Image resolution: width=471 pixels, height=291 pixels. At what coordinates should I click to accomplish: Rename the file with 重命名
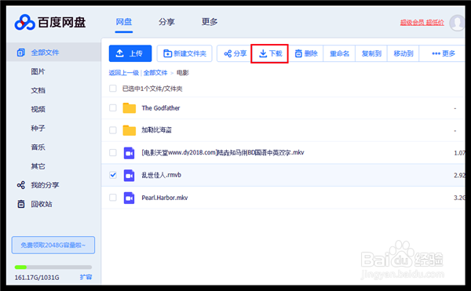point(339,53)
